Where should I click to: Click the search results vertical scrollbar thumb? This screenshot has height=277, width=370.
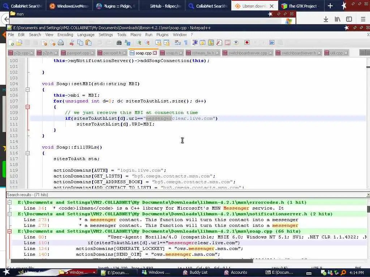pyautogui.click(x=368, y=209)
